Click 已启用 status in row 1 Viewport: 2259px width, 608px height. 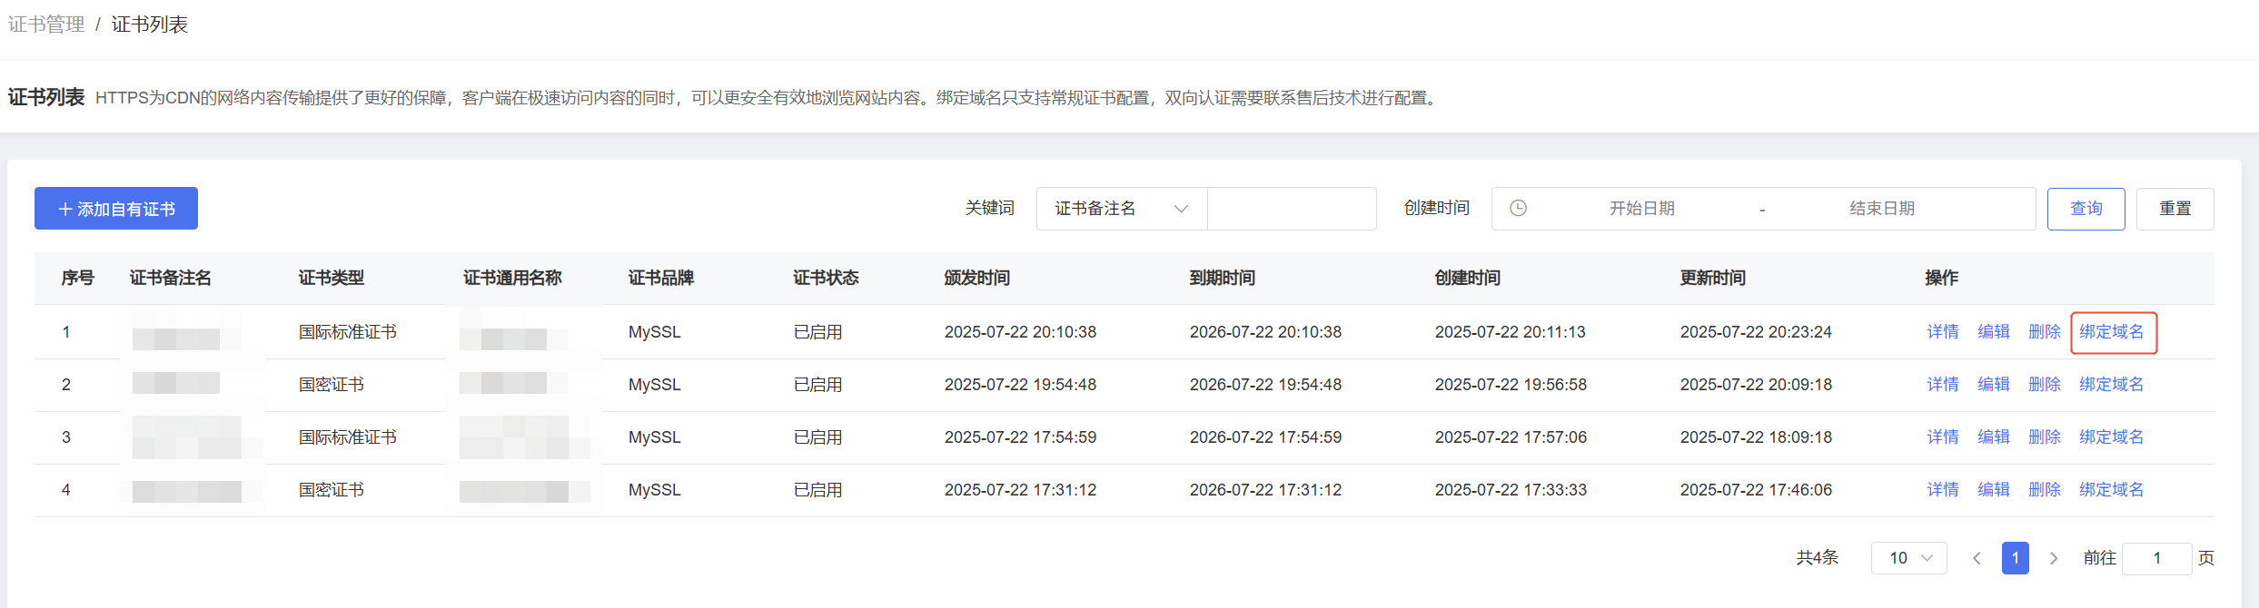(x=818, y=332)
